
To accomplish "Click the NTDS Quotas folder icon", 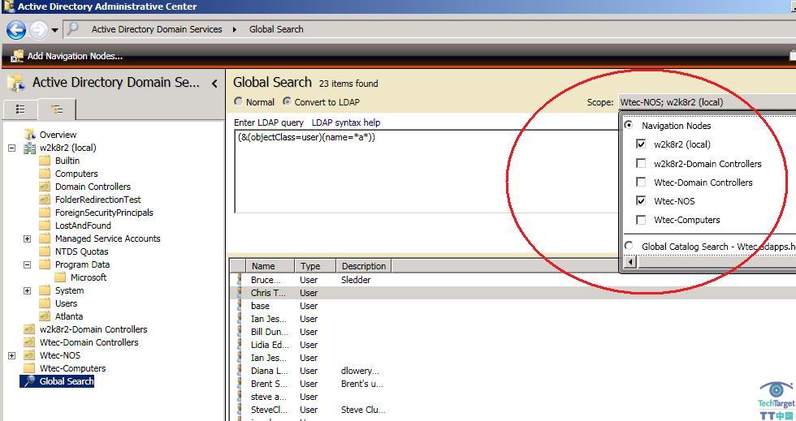I will tap(45, 251).
